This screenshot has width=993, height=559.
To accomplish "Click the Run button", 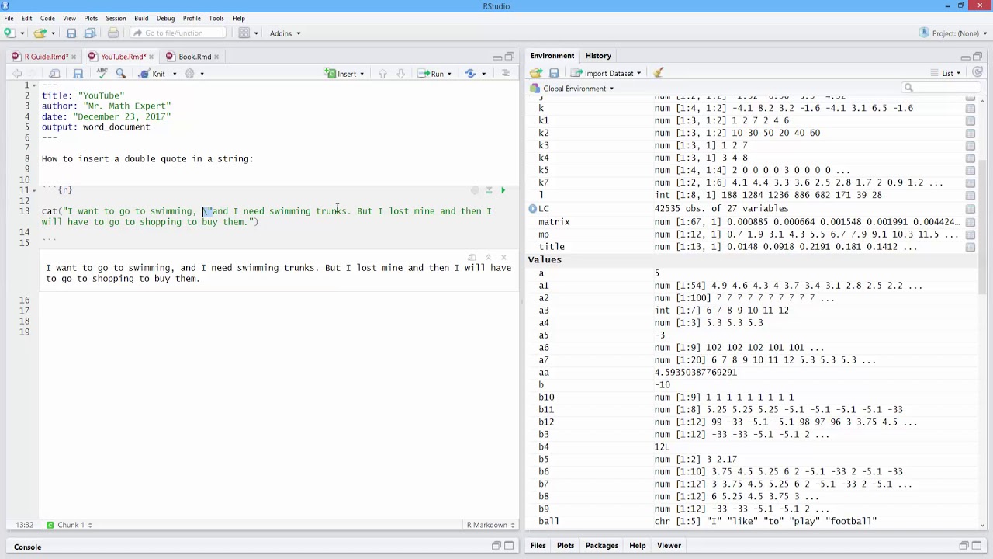I will point(431,74).
